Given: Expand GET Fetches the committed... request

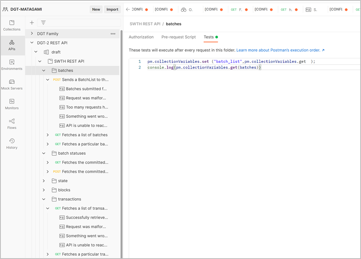Looking at the screenshot, I should [48, 162].
